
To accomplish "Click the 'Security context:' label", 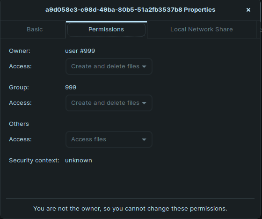I will 34,161.
